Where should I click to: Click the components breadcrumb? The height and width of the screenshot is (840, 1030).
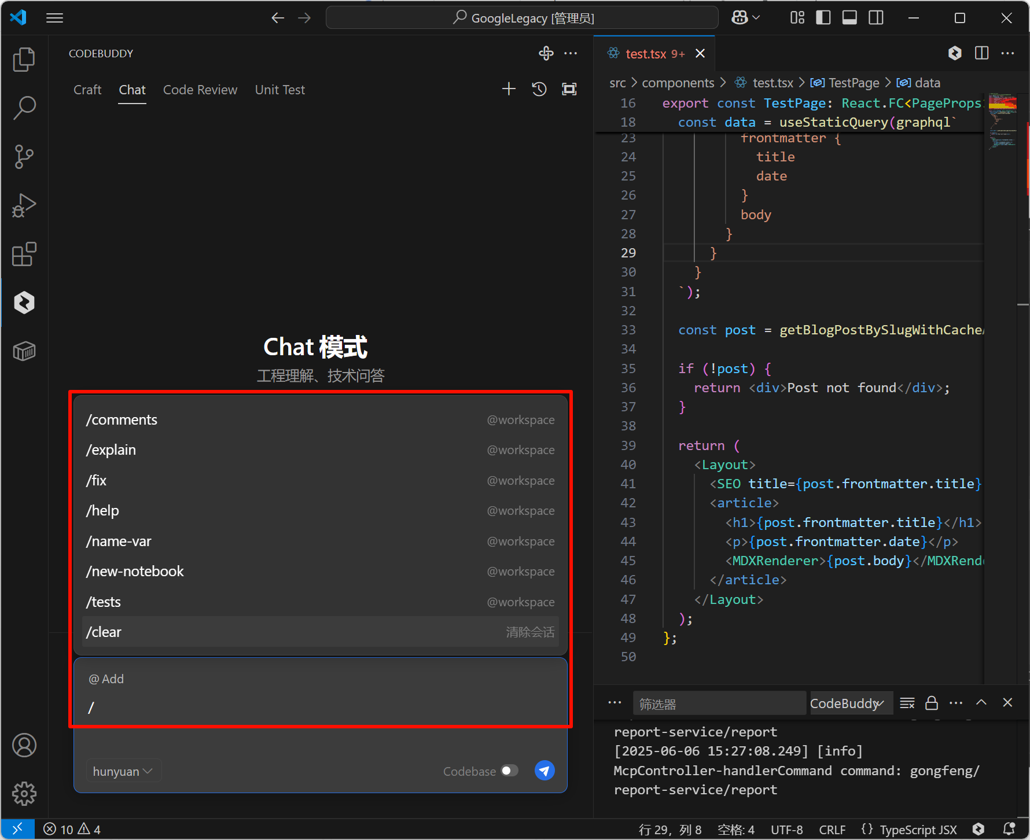tap(678, 83)
